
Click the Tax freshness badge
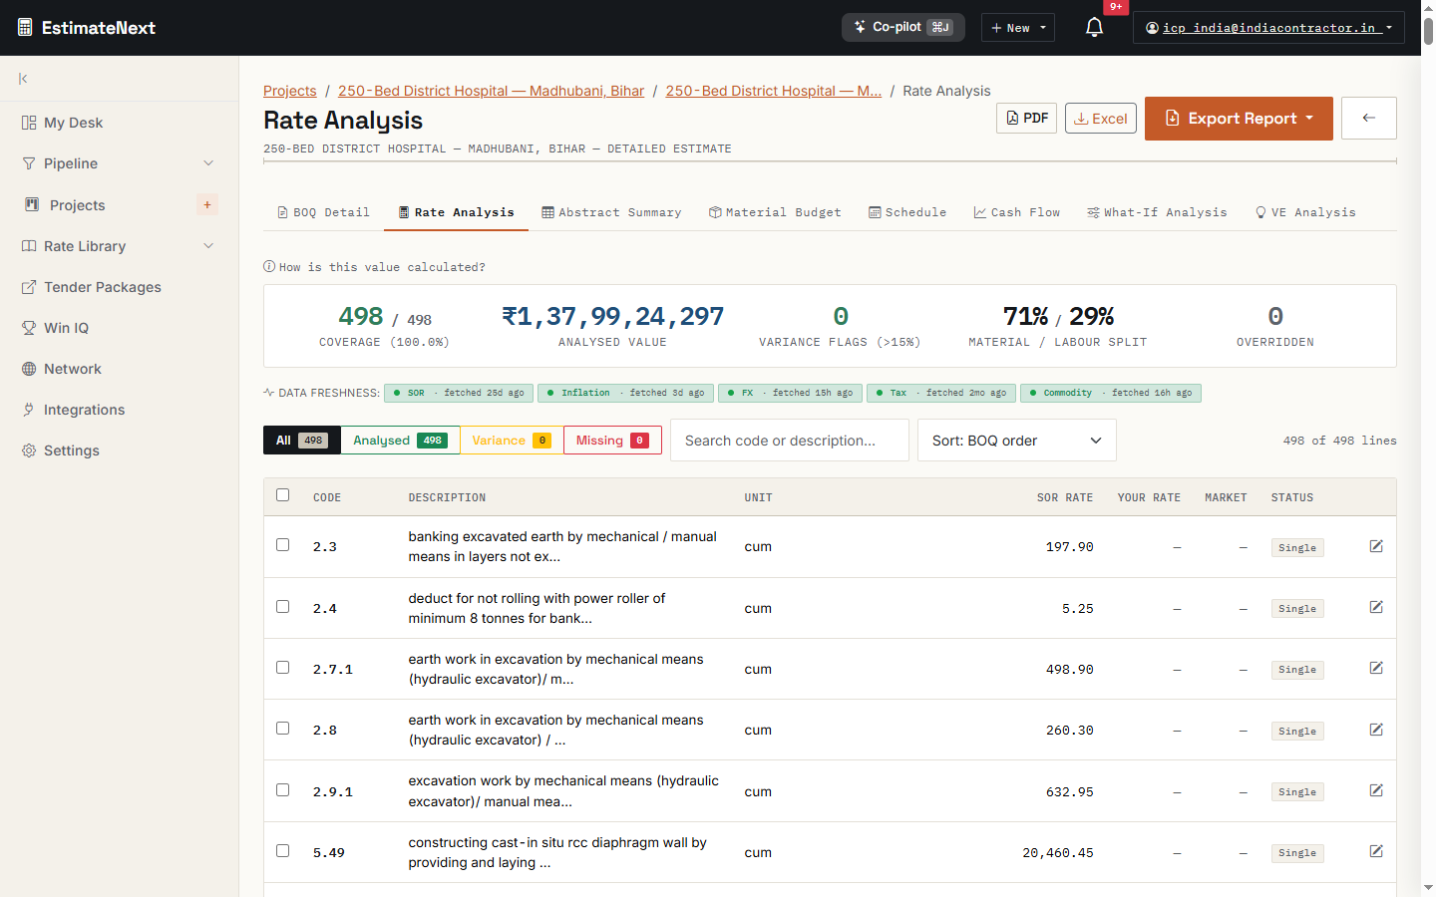[x=941, y=393]
